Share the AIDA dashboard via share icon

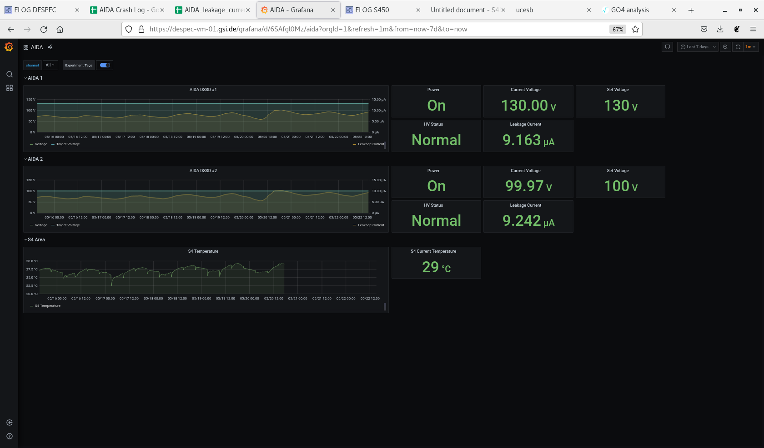tap(50, 47)
